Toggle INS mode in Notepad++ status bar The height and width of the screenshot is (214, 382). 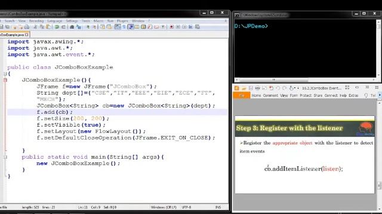(x=218, y=207)
